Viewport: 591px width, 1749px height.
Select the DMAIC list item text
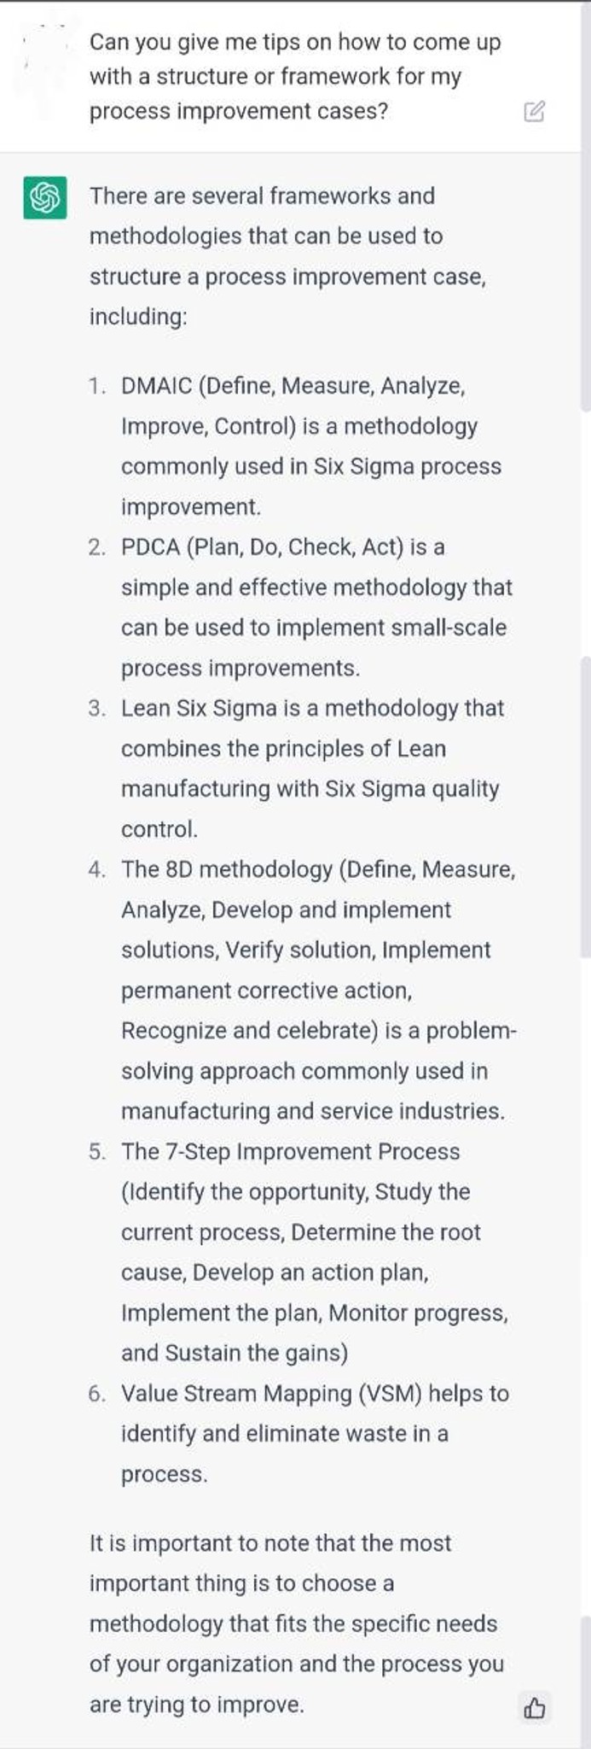pyautogui.click(x=311, y=447)
